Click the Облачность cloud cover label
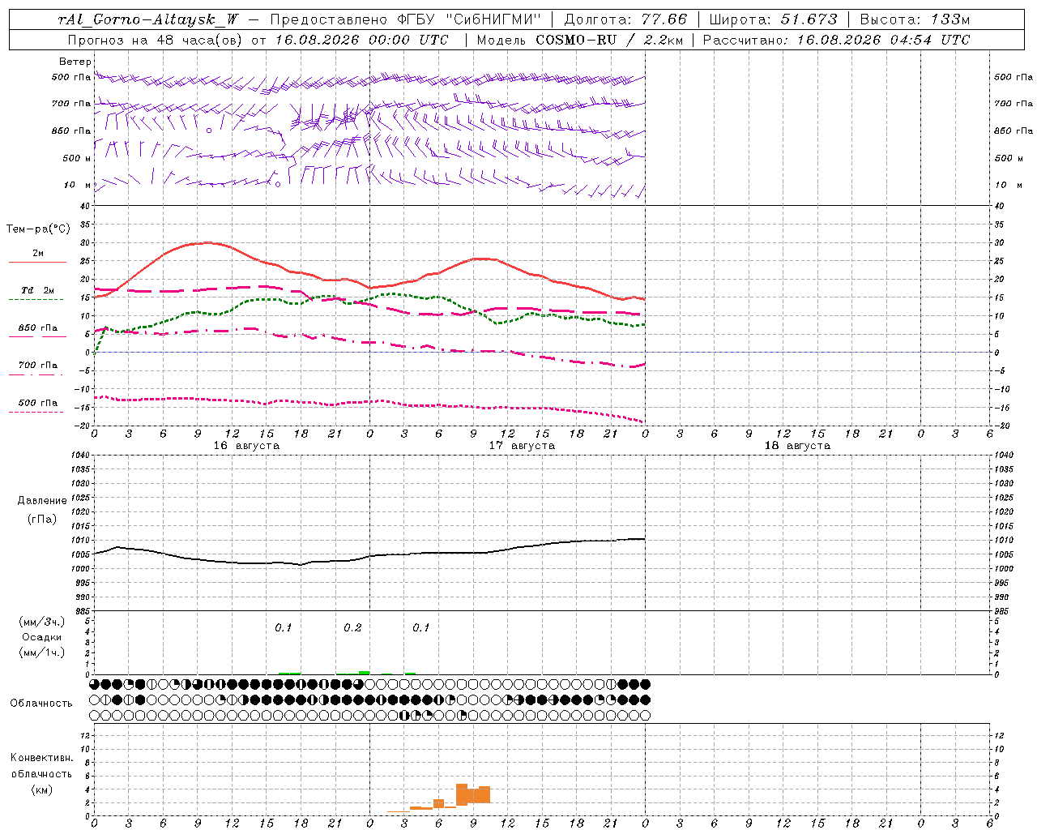Screen dimensions: 1037x830 [41, 704]
